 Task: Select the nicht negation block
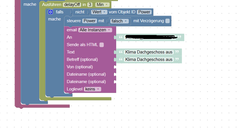pos(80,12)
